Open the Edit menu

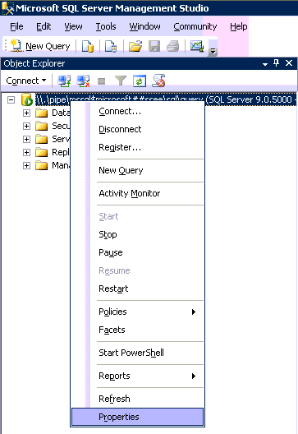click(44, 26)
